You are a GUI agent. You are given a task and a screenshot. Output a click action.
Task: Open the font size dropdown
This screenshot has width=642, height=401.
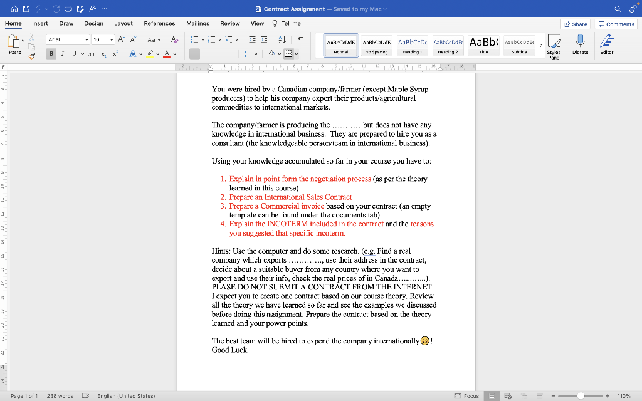coord(112,39)
